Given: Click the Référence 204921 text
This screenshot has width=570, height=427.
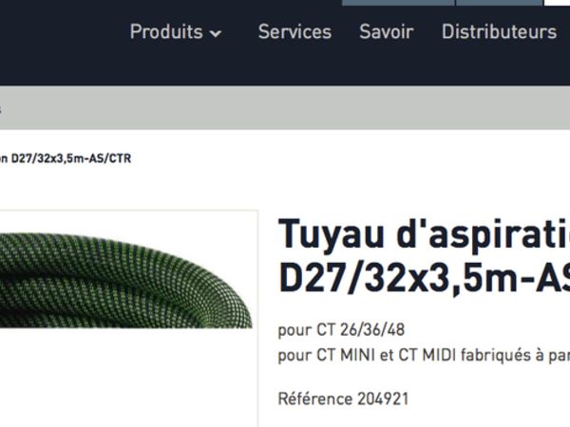Looking at the screenshot, I should coord(343,399).
